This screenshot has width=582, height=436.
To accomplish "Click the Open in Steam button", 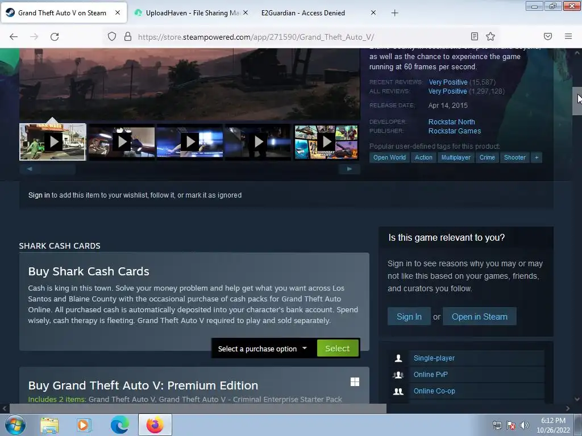I will click(x=480, y=317).
